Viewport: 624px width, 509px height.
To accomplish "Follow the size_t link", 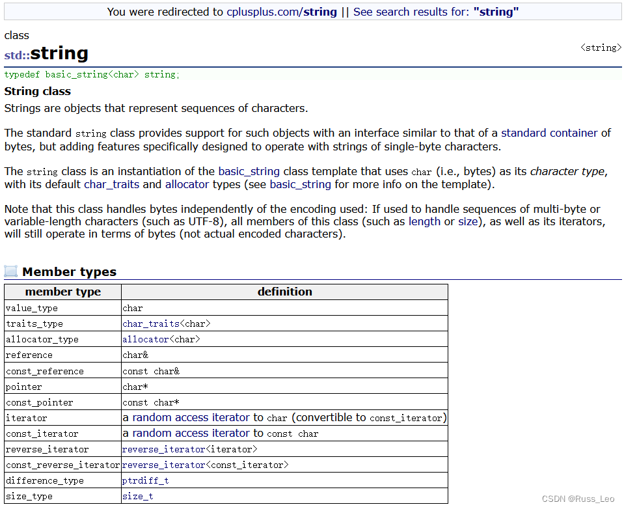I will [x=137, y=496].
